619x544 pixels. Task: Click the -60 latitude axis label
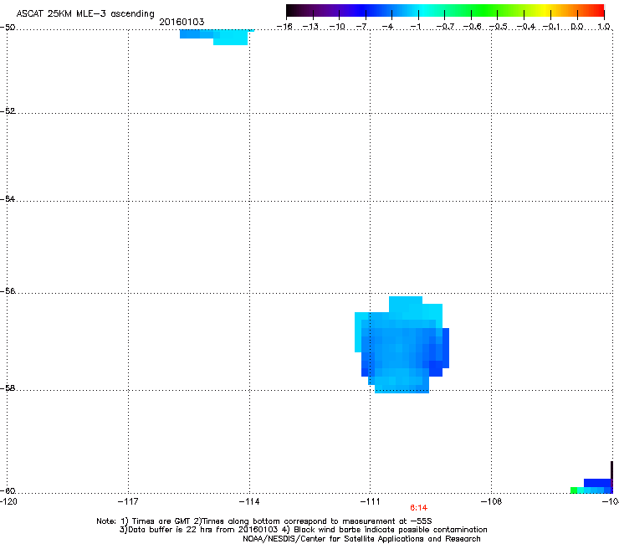click(8, 490)
